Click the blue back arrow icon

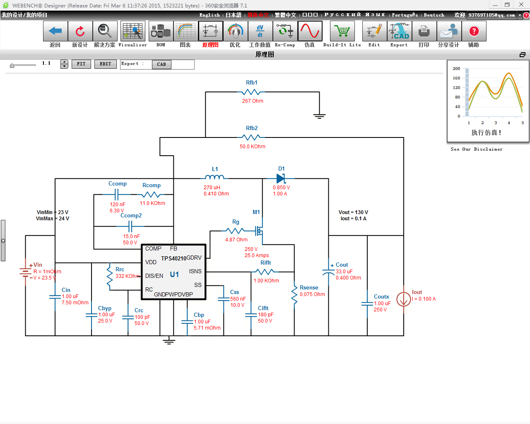pos(55,31)
